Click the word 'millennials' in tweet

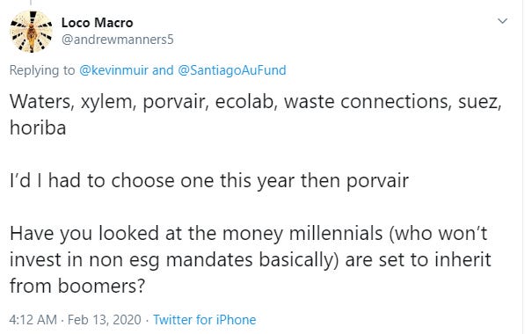336,233
